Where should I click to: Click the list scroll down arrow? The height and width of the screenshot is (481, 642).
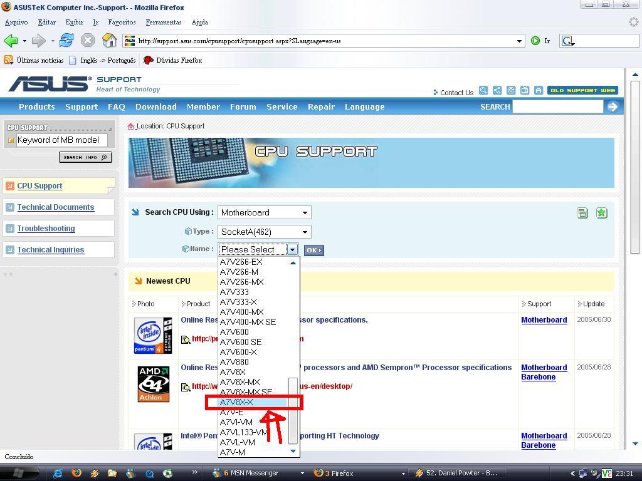293,451
